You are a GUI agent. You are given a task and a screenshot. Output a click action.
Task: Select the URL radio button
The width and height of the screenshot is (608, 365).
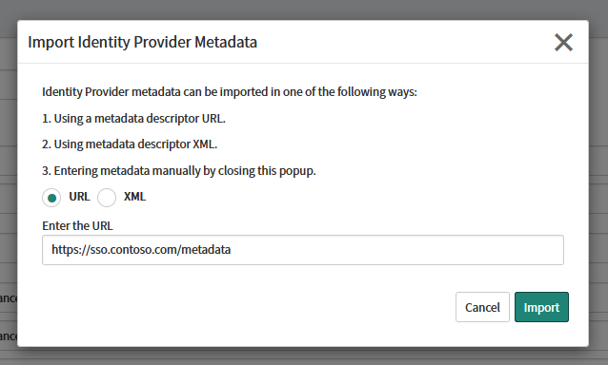coord(51,198)
